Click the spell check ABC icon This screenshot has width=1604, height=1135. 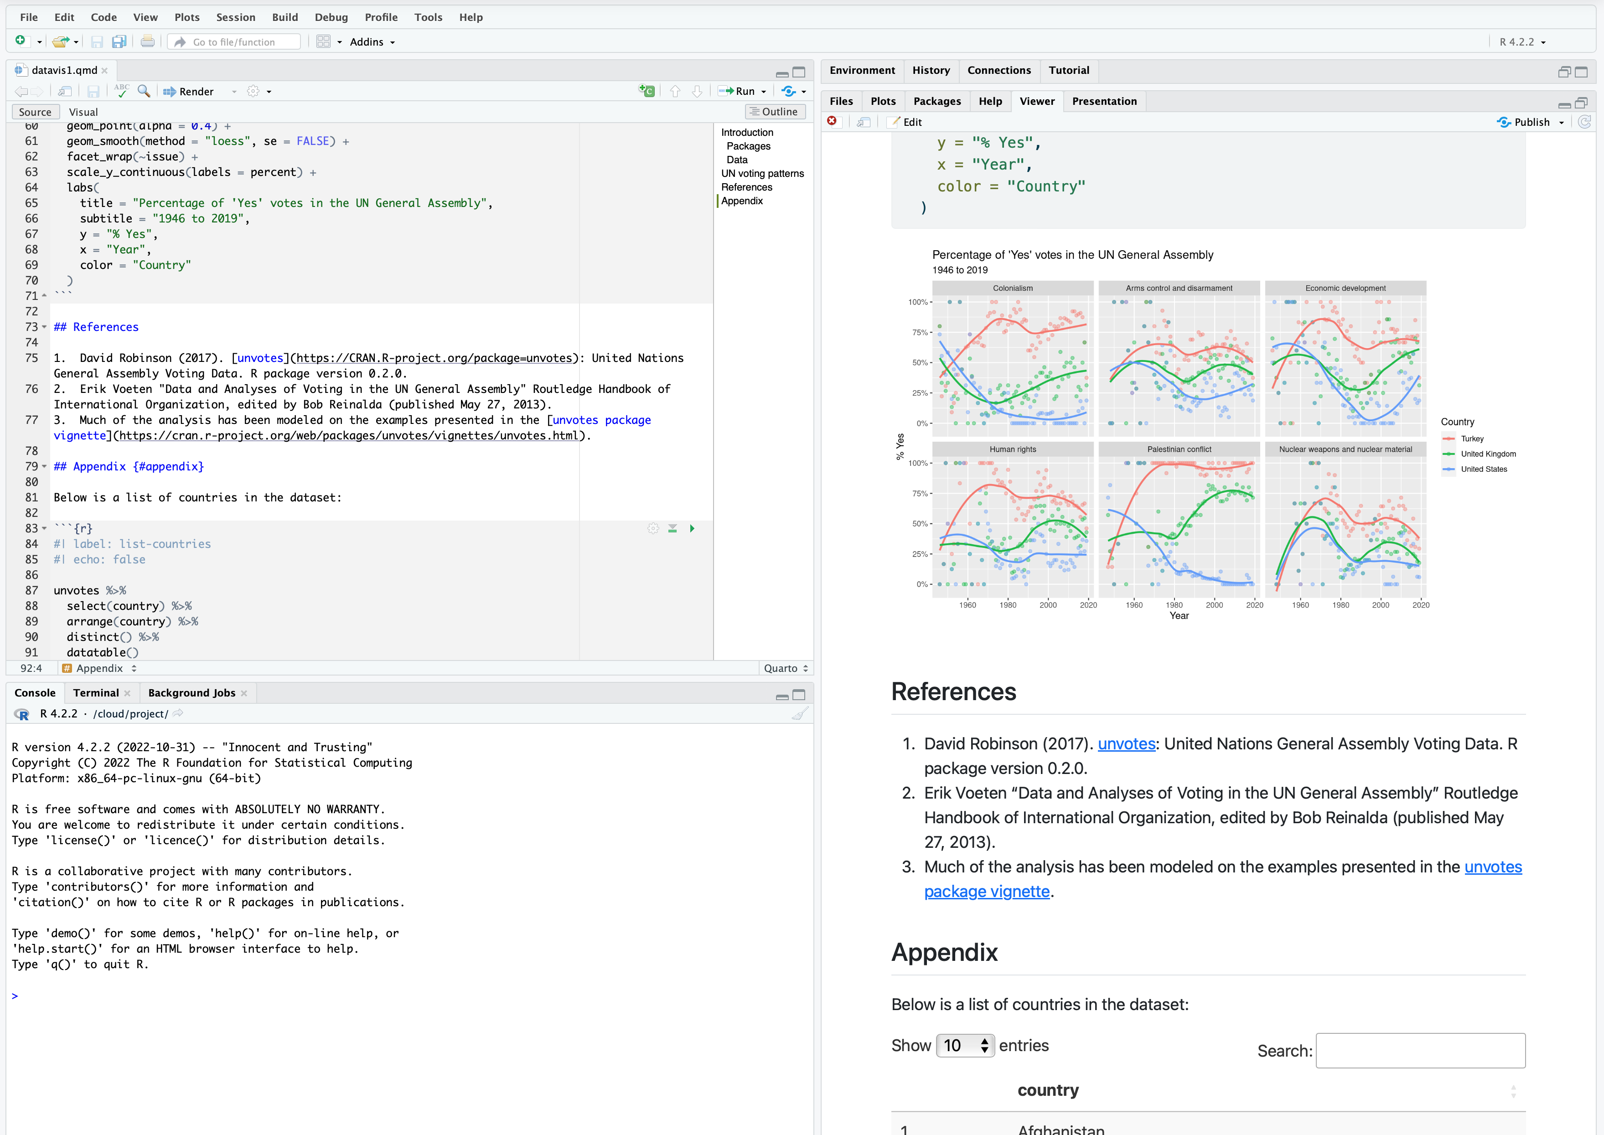122,91
